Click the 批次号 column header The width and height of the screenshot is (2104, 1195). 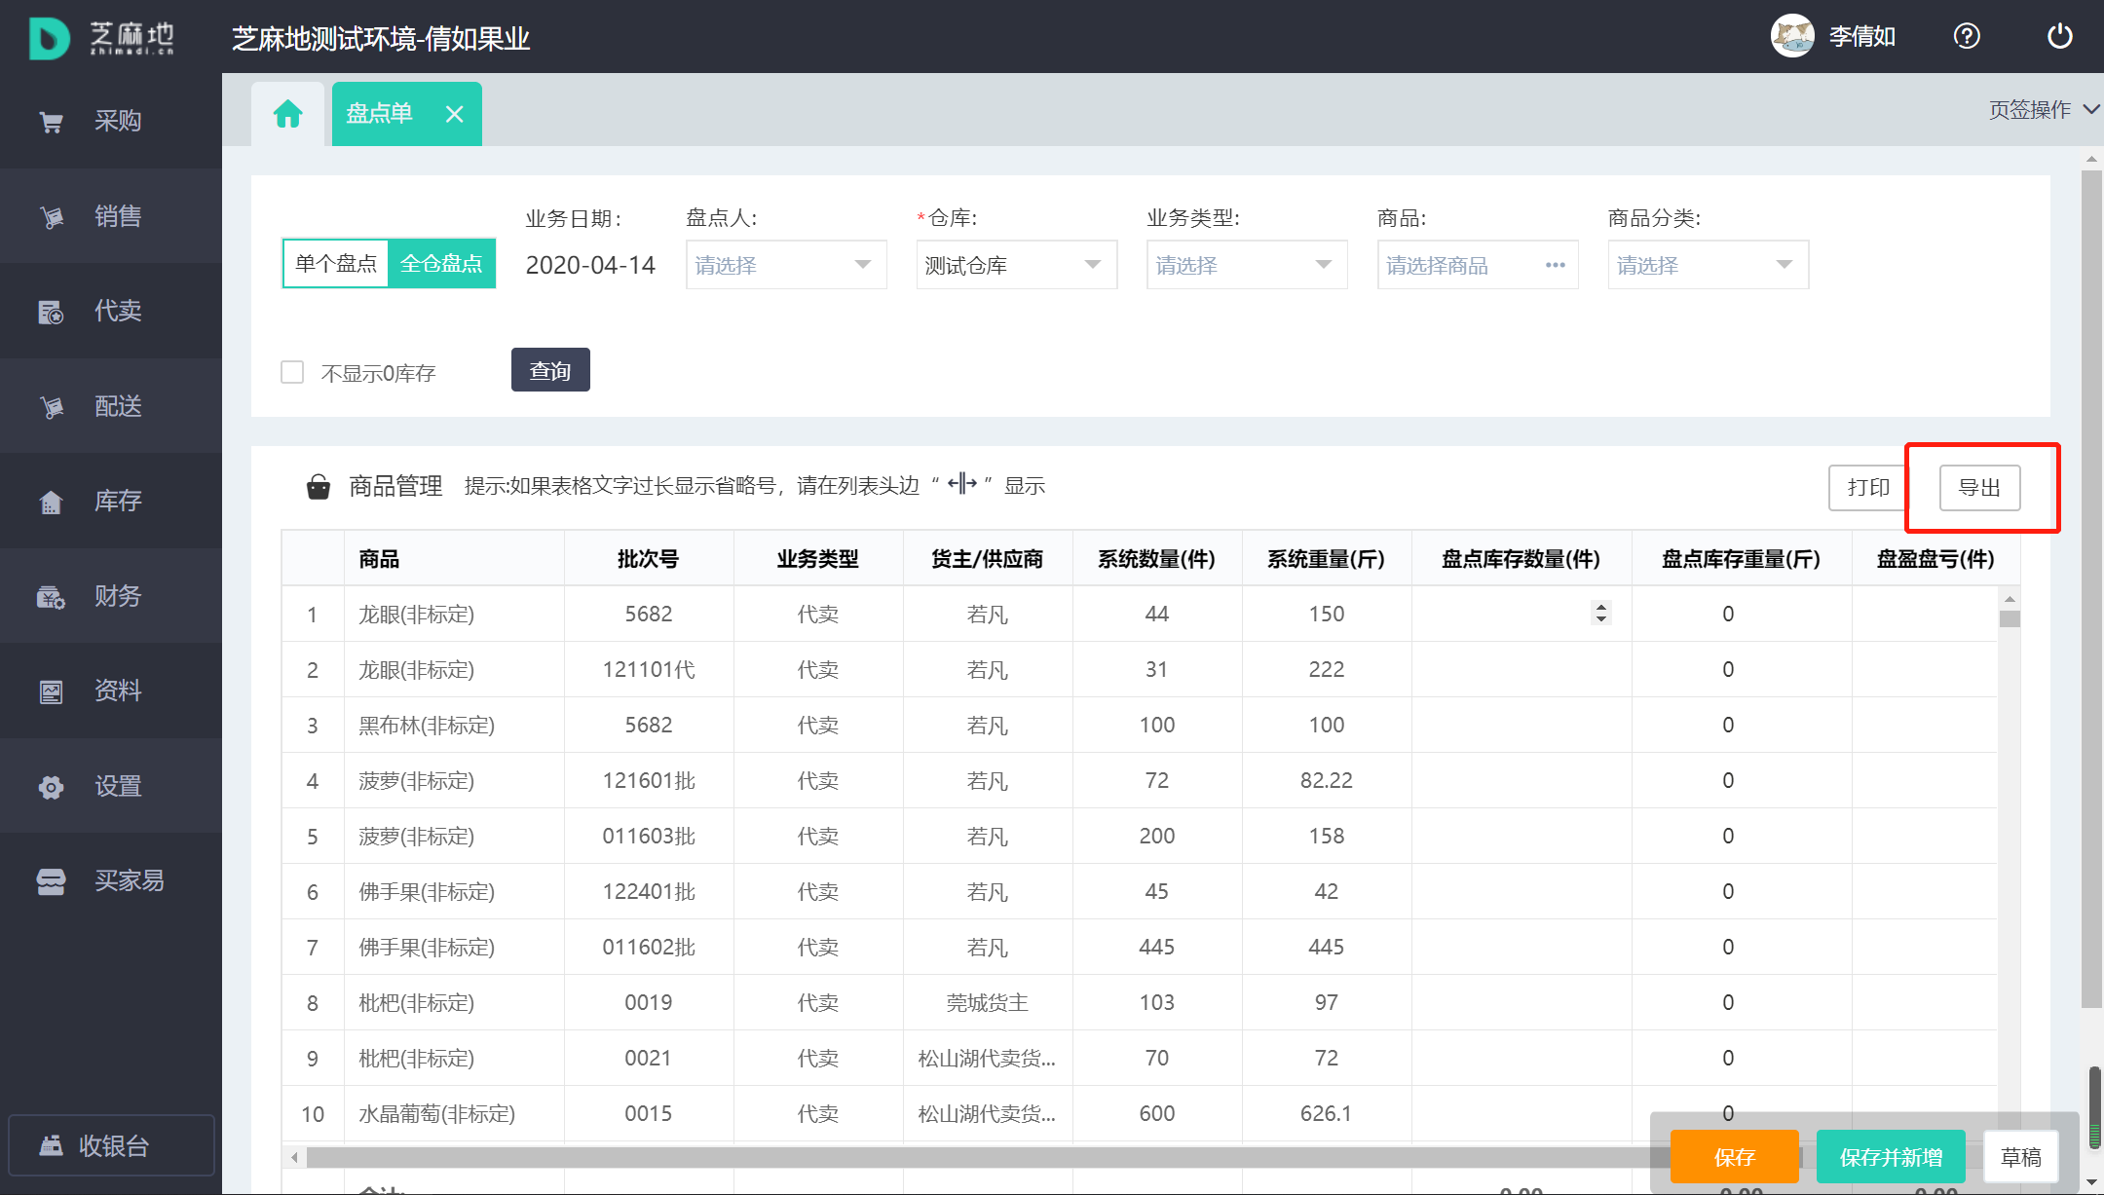coord(648,559)
